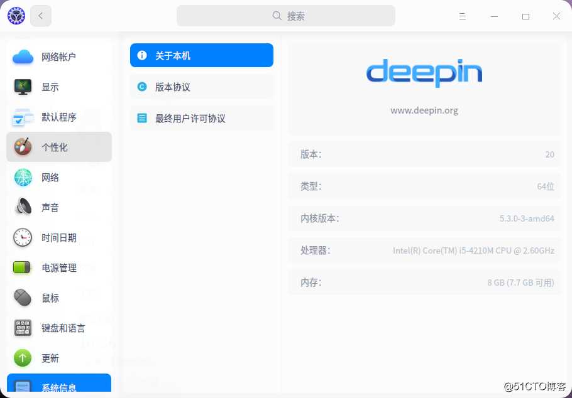Click the 显示 label

pos(50,87)
